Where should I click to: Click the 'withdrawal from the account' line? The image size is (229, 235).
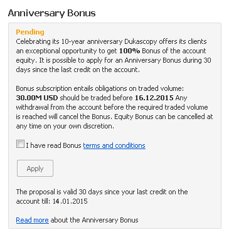pyautogui.click(x=112, y=107)
